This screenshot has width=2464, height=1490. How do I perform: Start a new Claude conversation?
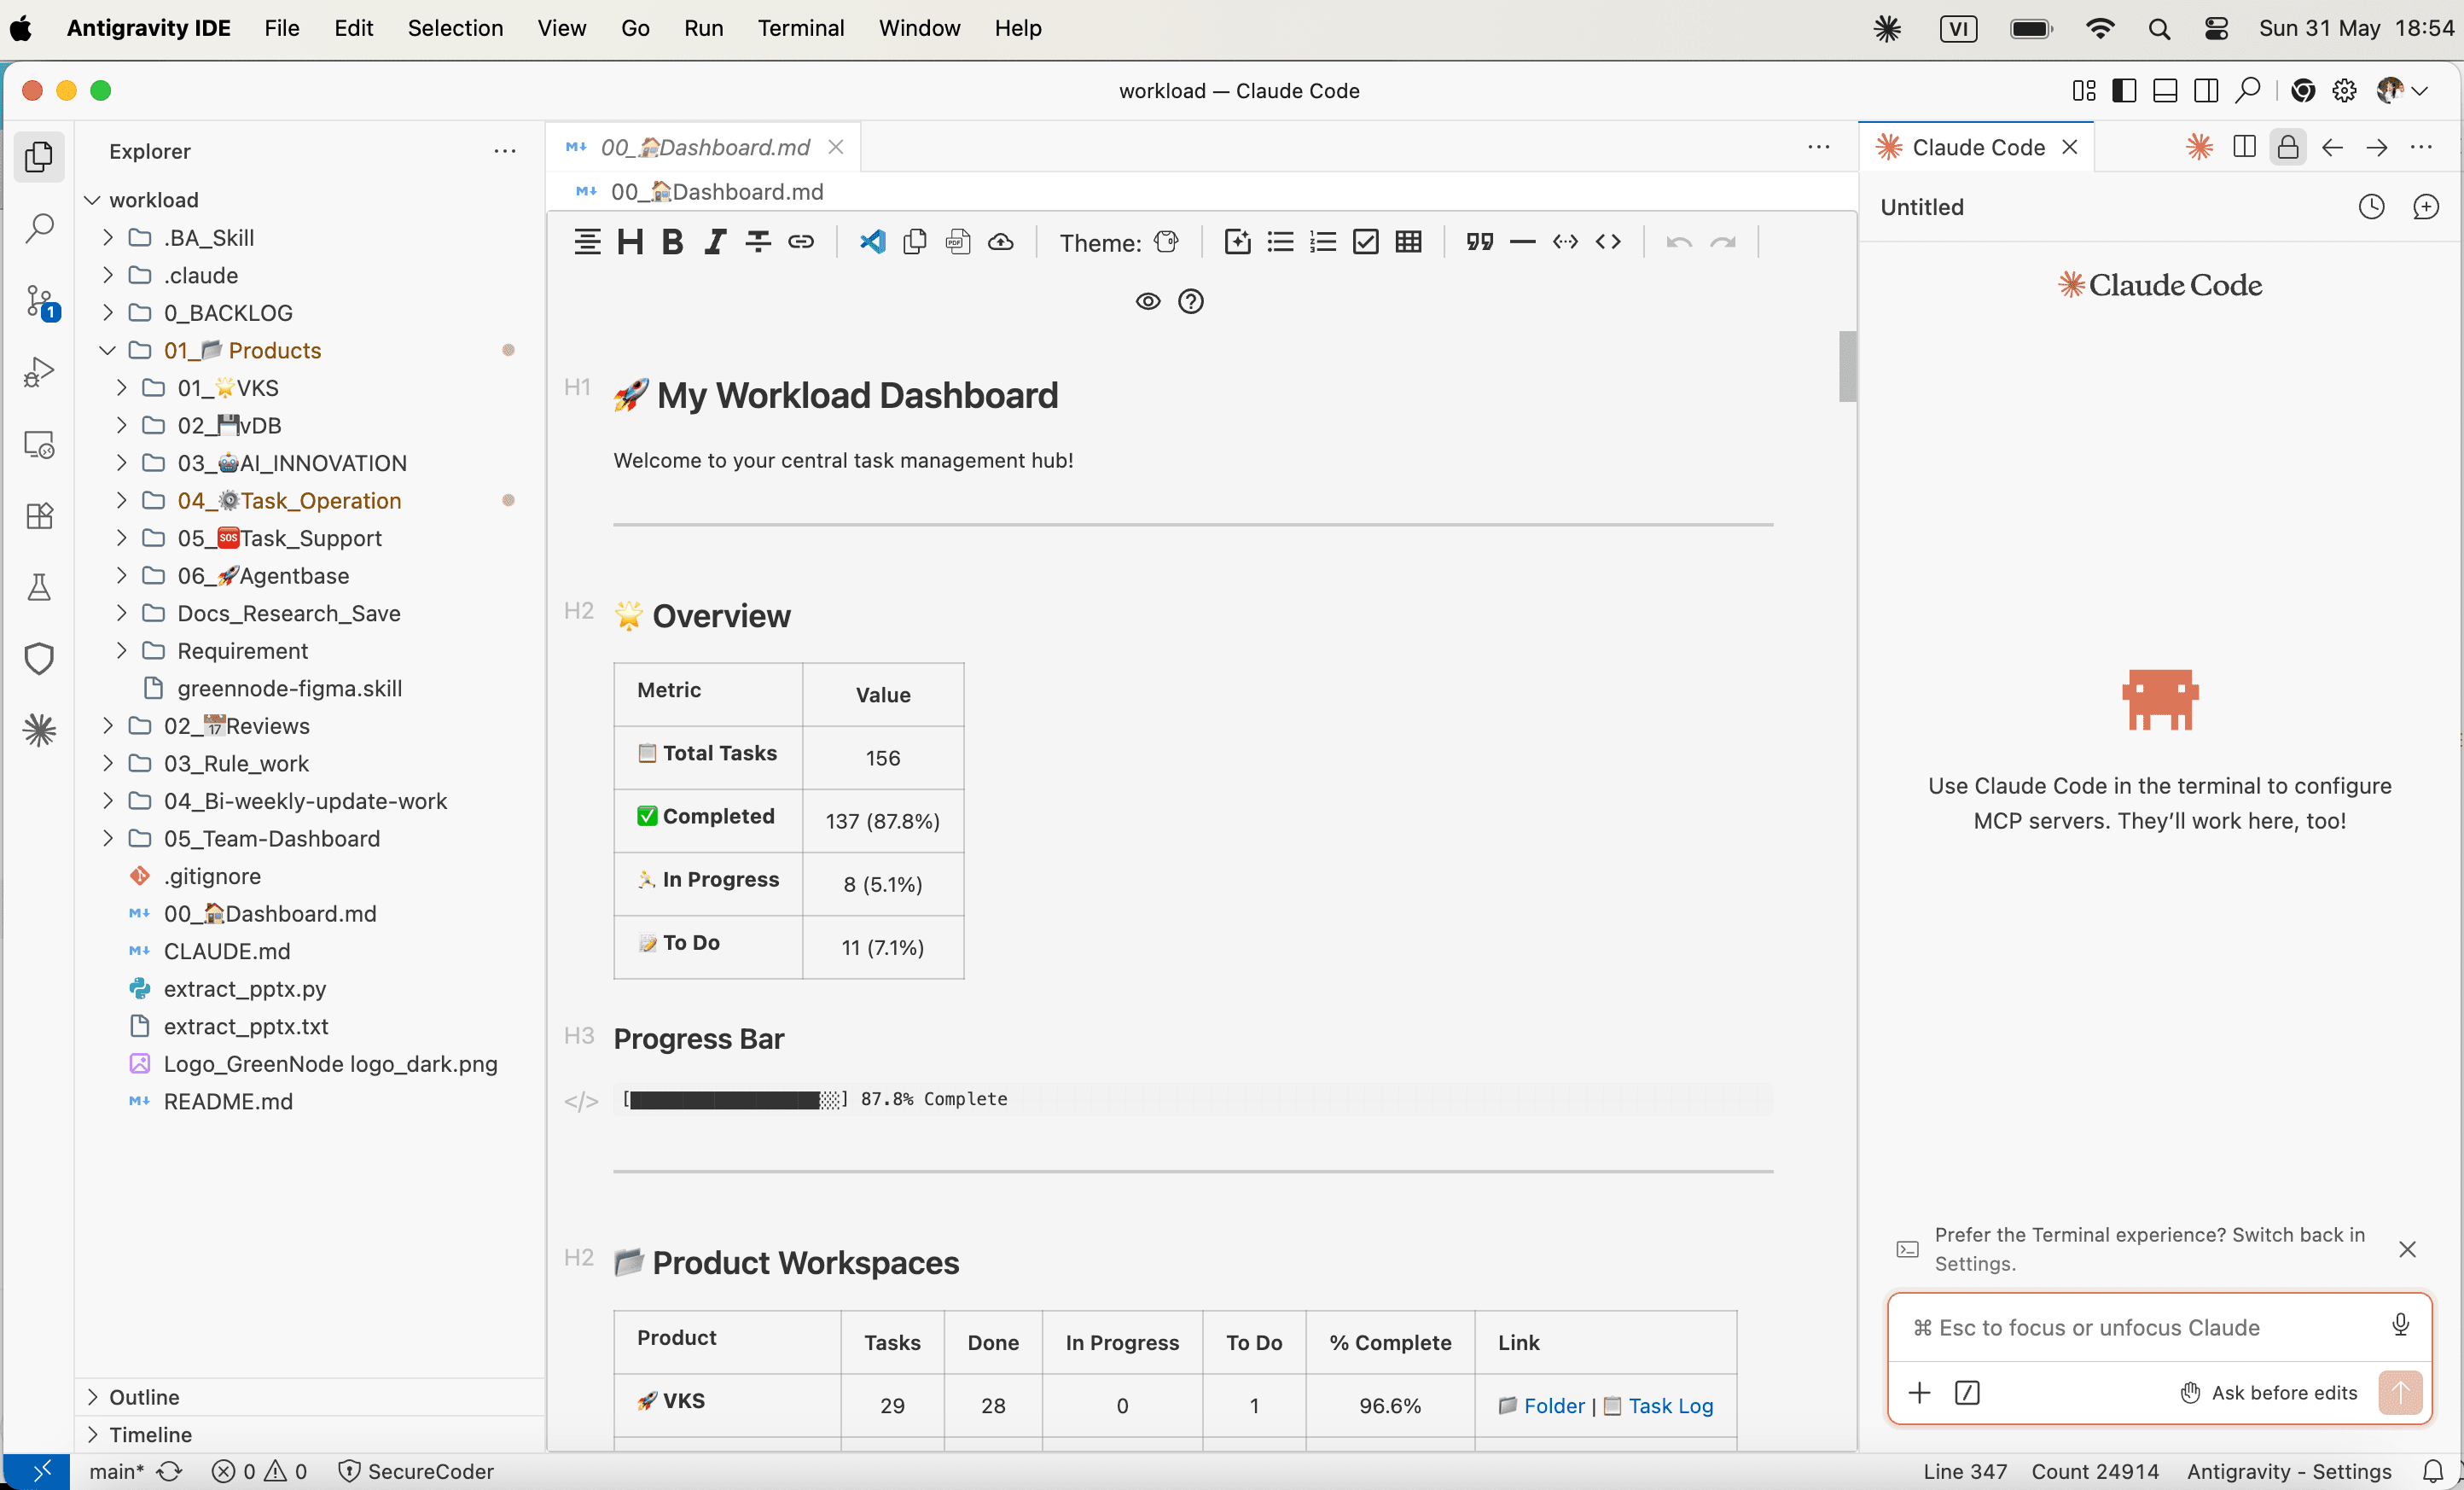(x=2425, y=207)
